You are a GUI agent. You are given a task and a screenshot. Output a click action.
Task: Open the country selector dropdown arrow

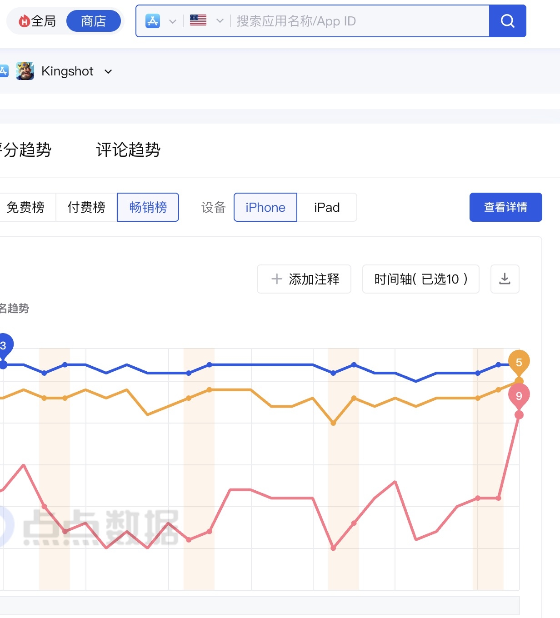(220, 21)
